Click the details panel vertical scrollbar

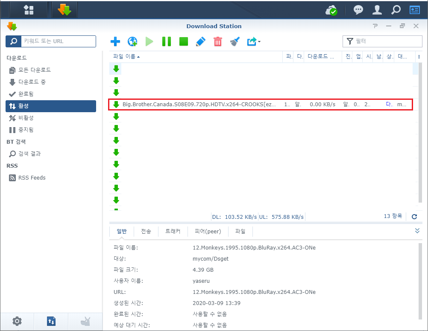(420, 281)
